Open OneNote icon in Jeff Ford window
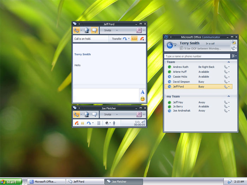This screenshot has height=185, width=247. tap(139, 30)
